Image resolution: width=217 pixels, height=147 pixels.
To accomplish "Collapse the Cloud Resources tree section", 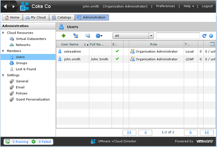I will 3,33.
